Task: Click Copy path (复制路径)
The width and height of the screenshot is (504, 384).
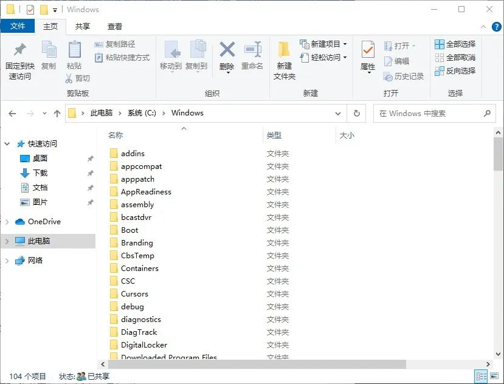Action: click(x=115, y=44)
